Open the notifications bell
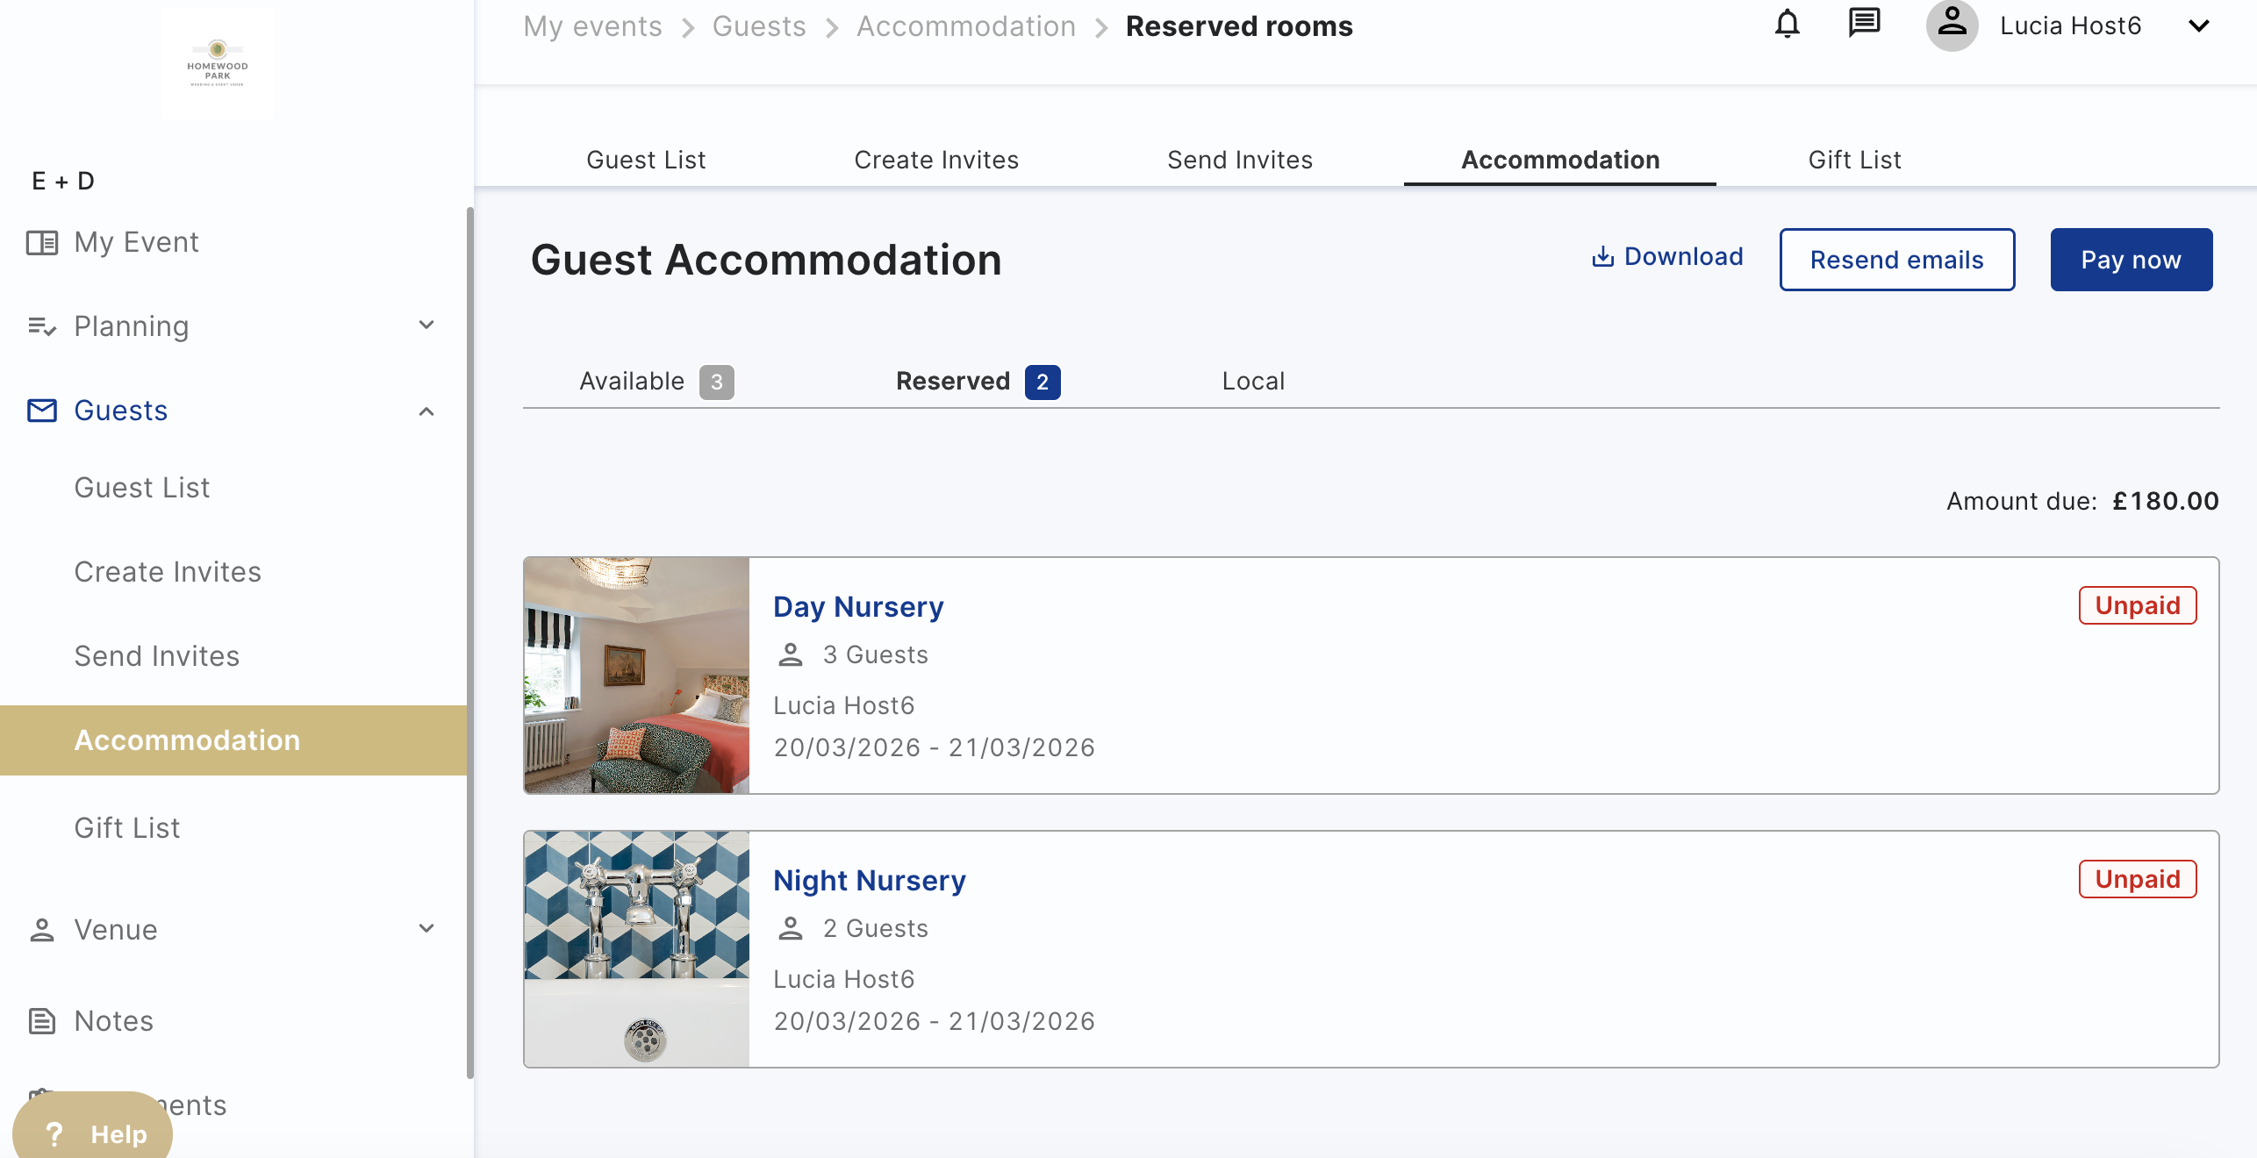 pyautogui.click(x=1787, y=25)
